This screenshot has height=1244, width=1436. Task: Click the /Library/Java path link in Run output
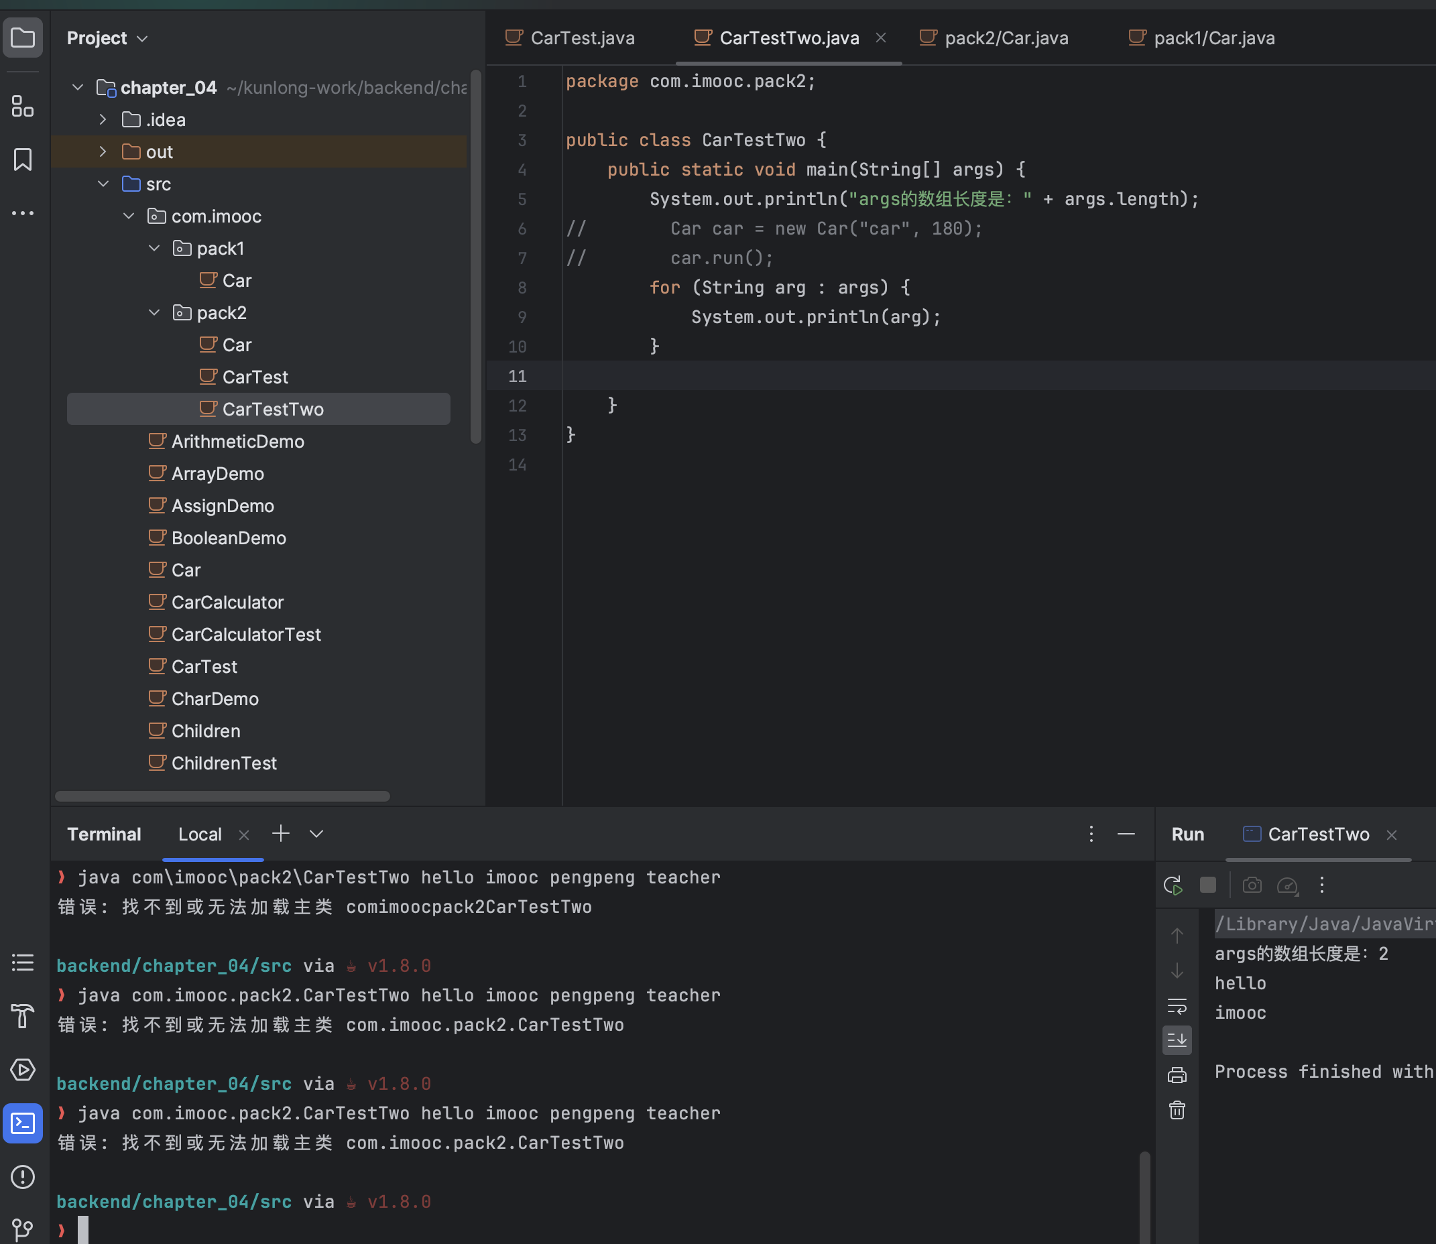point(1325,924)
